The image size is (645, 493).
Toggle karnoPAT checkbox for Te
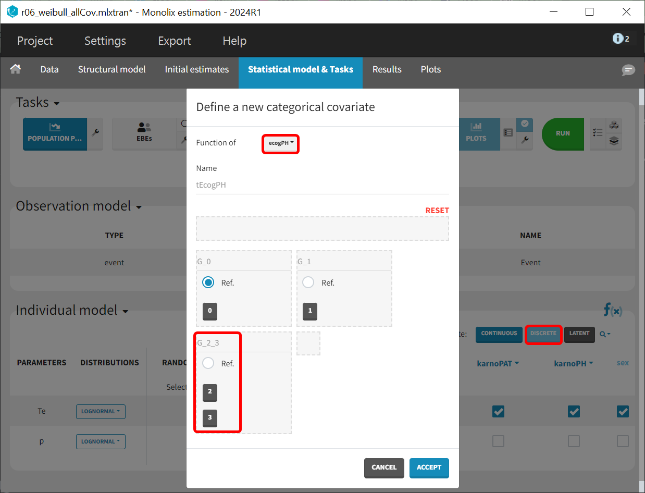(499, 412)
